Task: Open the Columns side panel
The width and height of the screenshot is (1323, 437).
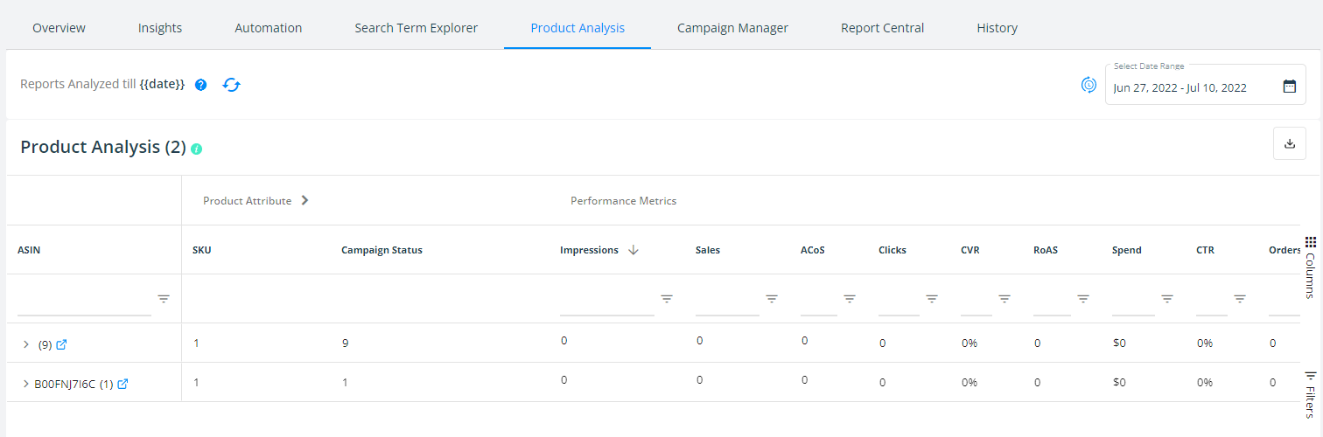Action: tap(1310, 267)
